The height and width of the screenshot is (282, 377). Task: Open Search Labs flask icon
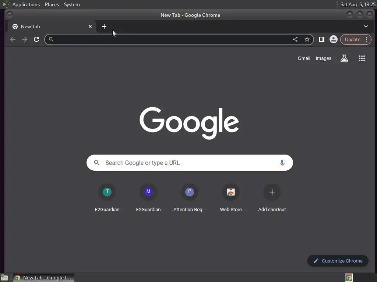tap(344, 58)
